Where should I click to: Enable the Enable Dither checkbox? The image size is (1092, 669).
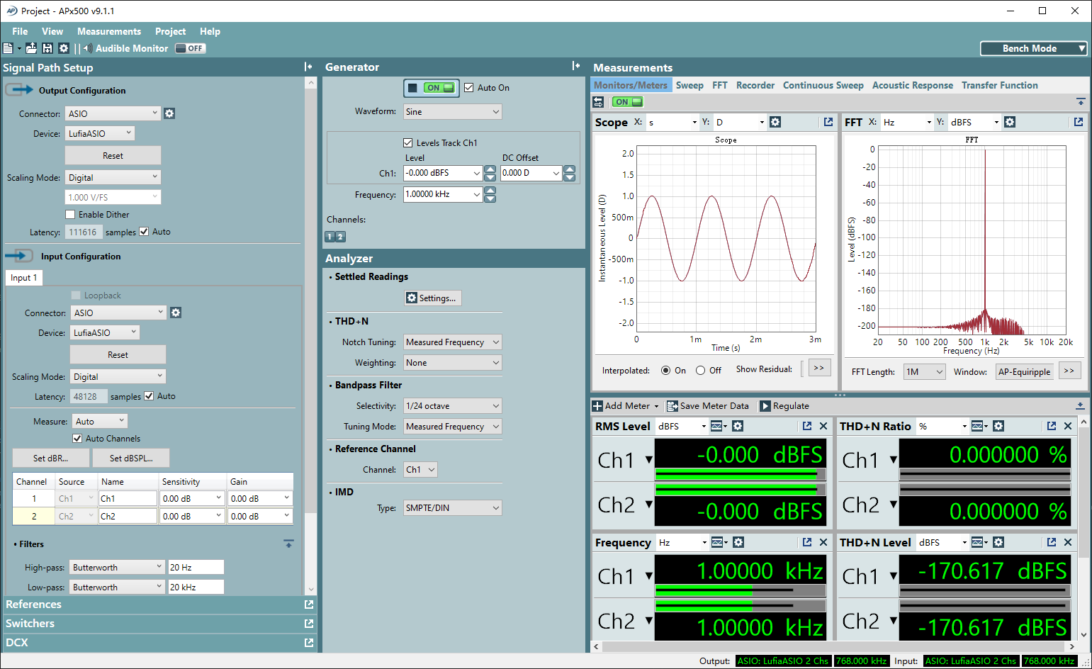70,215
